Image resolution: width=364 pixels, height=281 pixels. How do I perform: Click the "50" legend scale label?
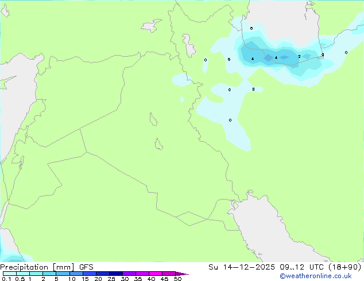[177, 279]
